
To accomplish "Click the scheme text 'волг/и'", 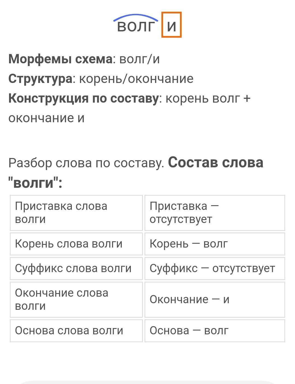I will click(x=140, y=59).
